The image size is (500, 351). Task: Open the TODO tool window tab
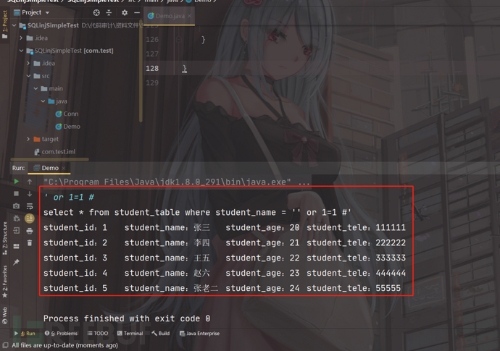pyautogui.click(x=98, y=333)
